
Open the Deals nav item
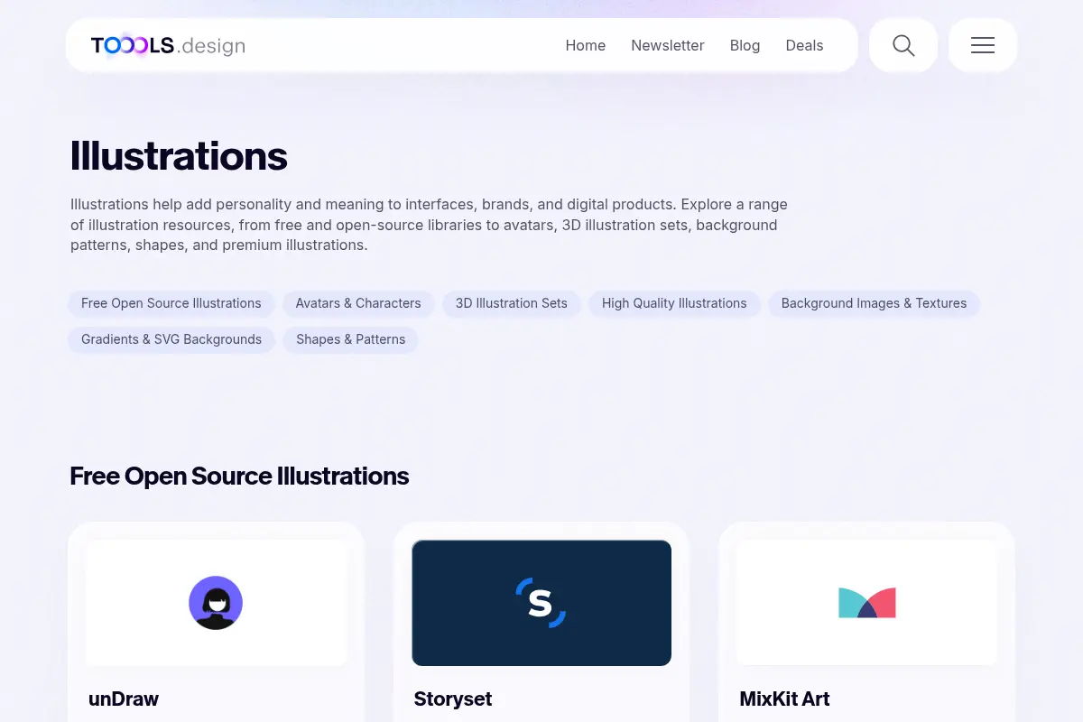tap(805, 45)
